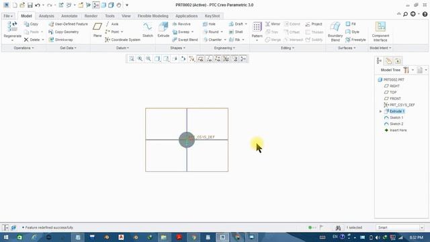430x242 pixels.
Task: Select the Swept Blend tool
Action: [x=185, y=40]
